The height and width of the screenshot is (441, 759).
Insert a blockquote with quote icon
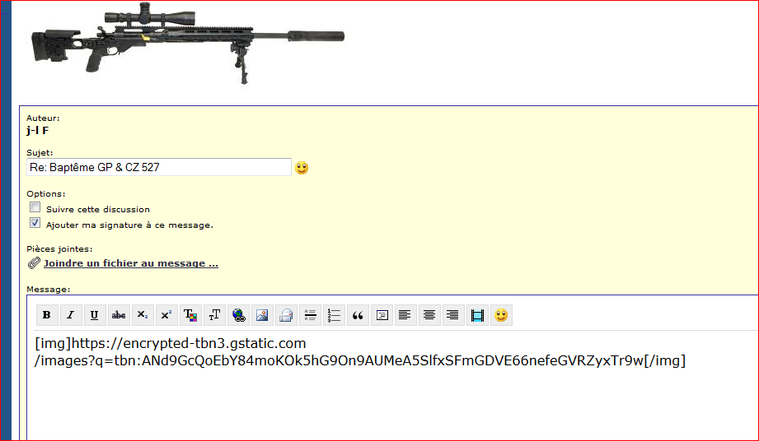click(x=358, y=315)
